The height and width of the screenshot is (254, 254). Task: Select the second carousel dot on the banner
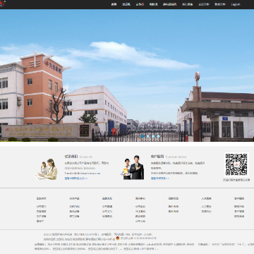[148, 136]
